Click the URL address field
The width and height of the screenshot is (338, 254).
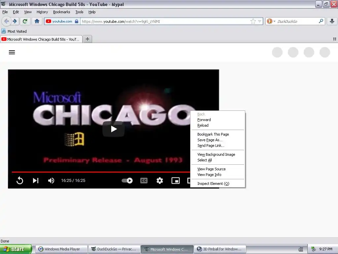(x=165, y=21)
